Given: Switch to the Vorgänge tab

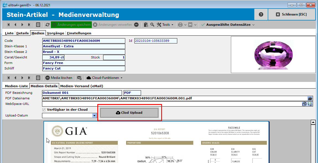Looking at the screenshot, I should click(x=56, y=33).
